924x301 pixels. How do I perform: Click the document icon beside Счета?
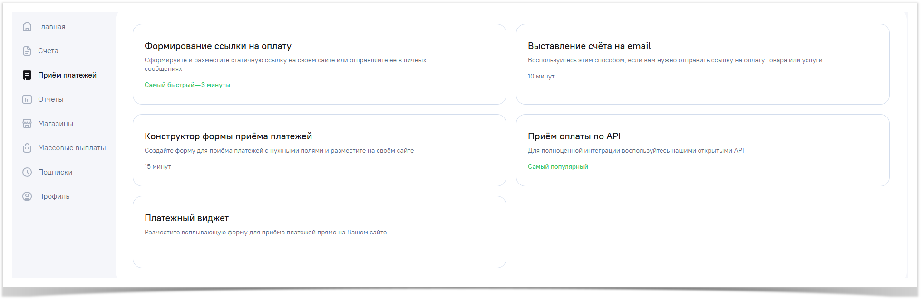[27, 51]
